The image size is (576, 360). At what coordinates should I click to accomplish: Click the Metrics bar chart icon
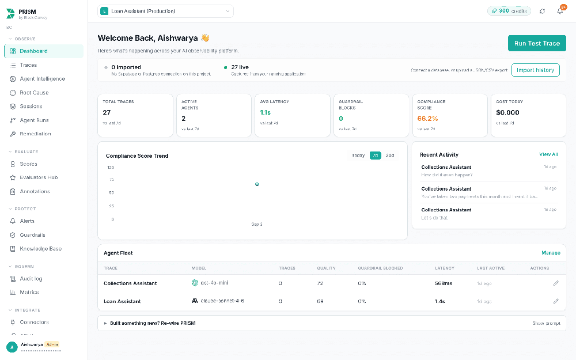point(13,293)
